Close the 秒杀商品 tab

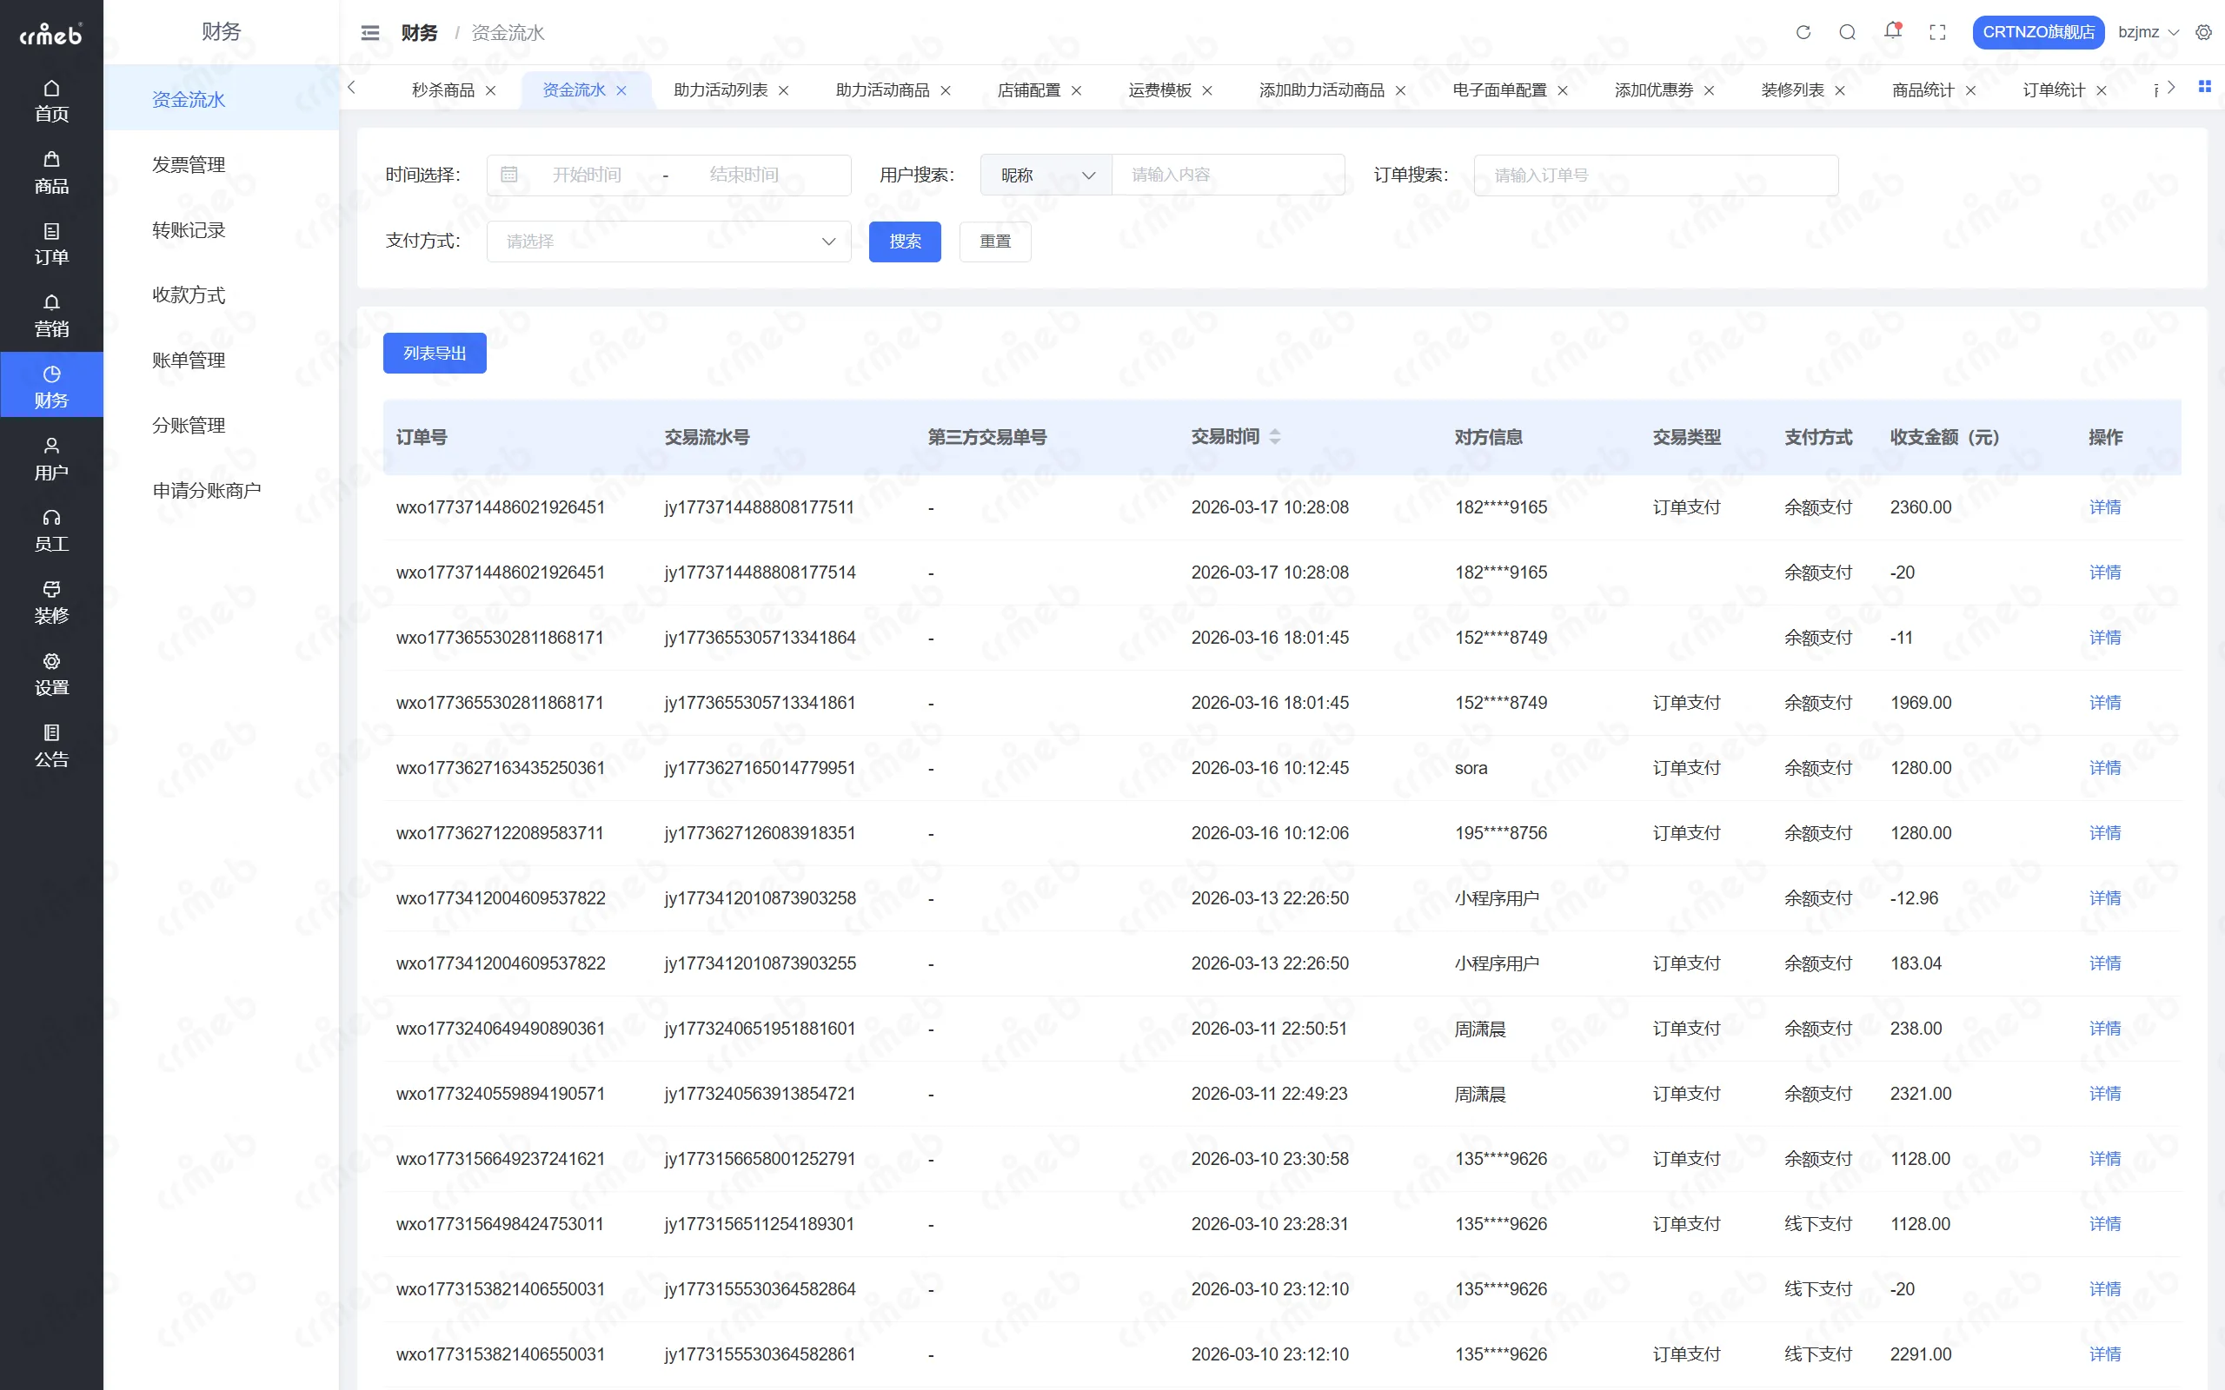pos(491,90)
